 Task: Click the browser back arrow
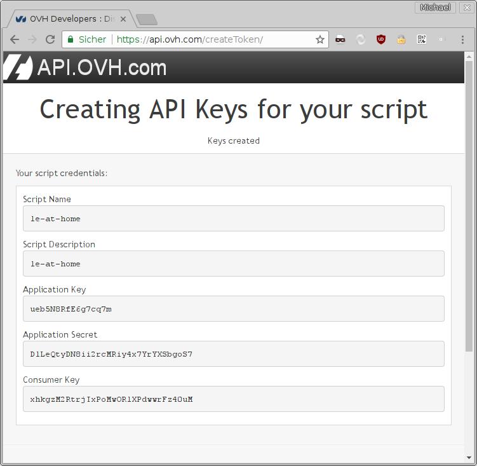pos(14,39)
